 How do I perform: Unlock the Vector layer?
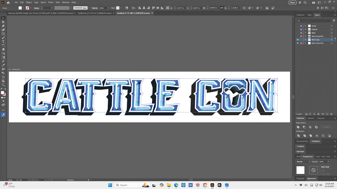click(301, 26)
